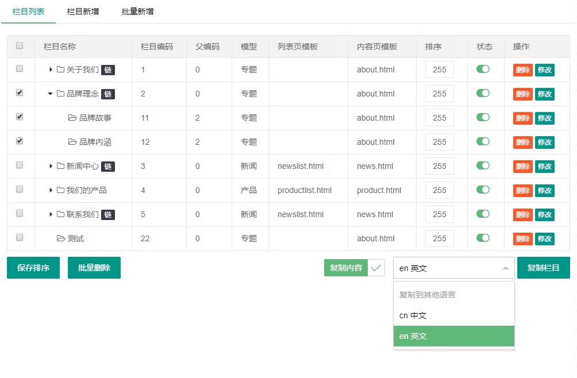Switch to the 栏目新增 tab
577x378 pixels.
83,11
